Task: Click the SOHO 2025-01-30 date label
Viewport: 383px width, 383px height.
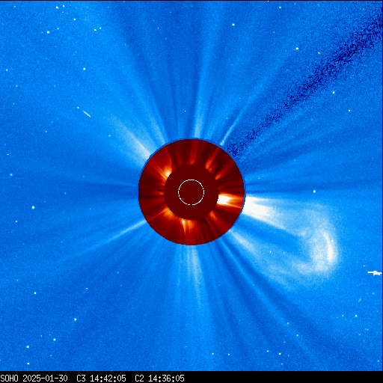Action: [x=34, y=379]
